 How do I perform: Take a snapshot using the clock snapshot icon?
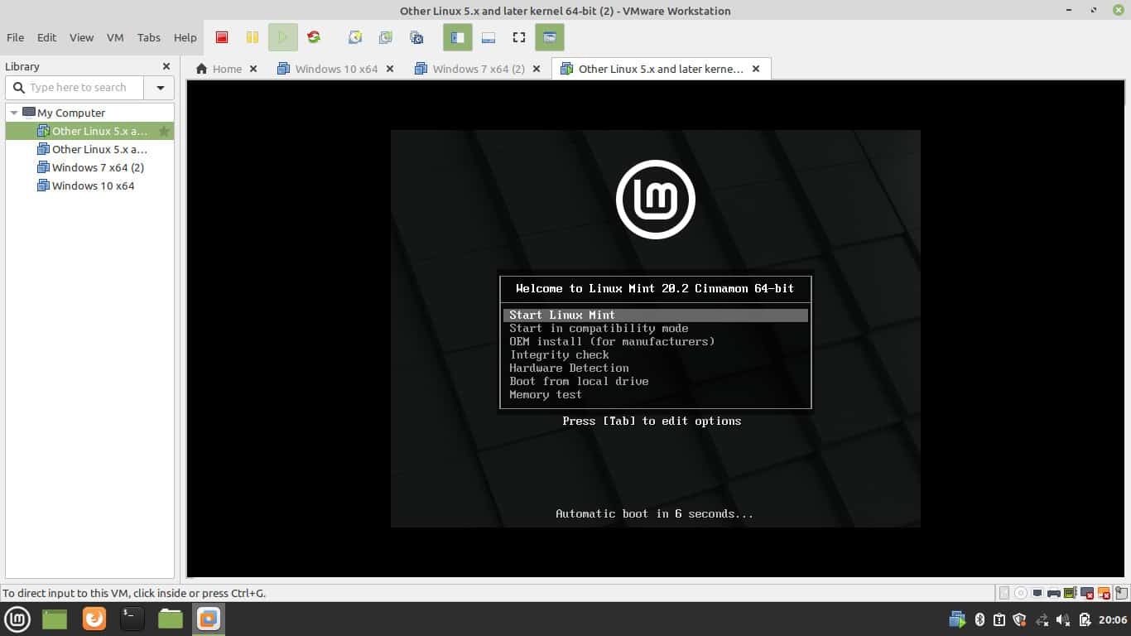point(355,37)
